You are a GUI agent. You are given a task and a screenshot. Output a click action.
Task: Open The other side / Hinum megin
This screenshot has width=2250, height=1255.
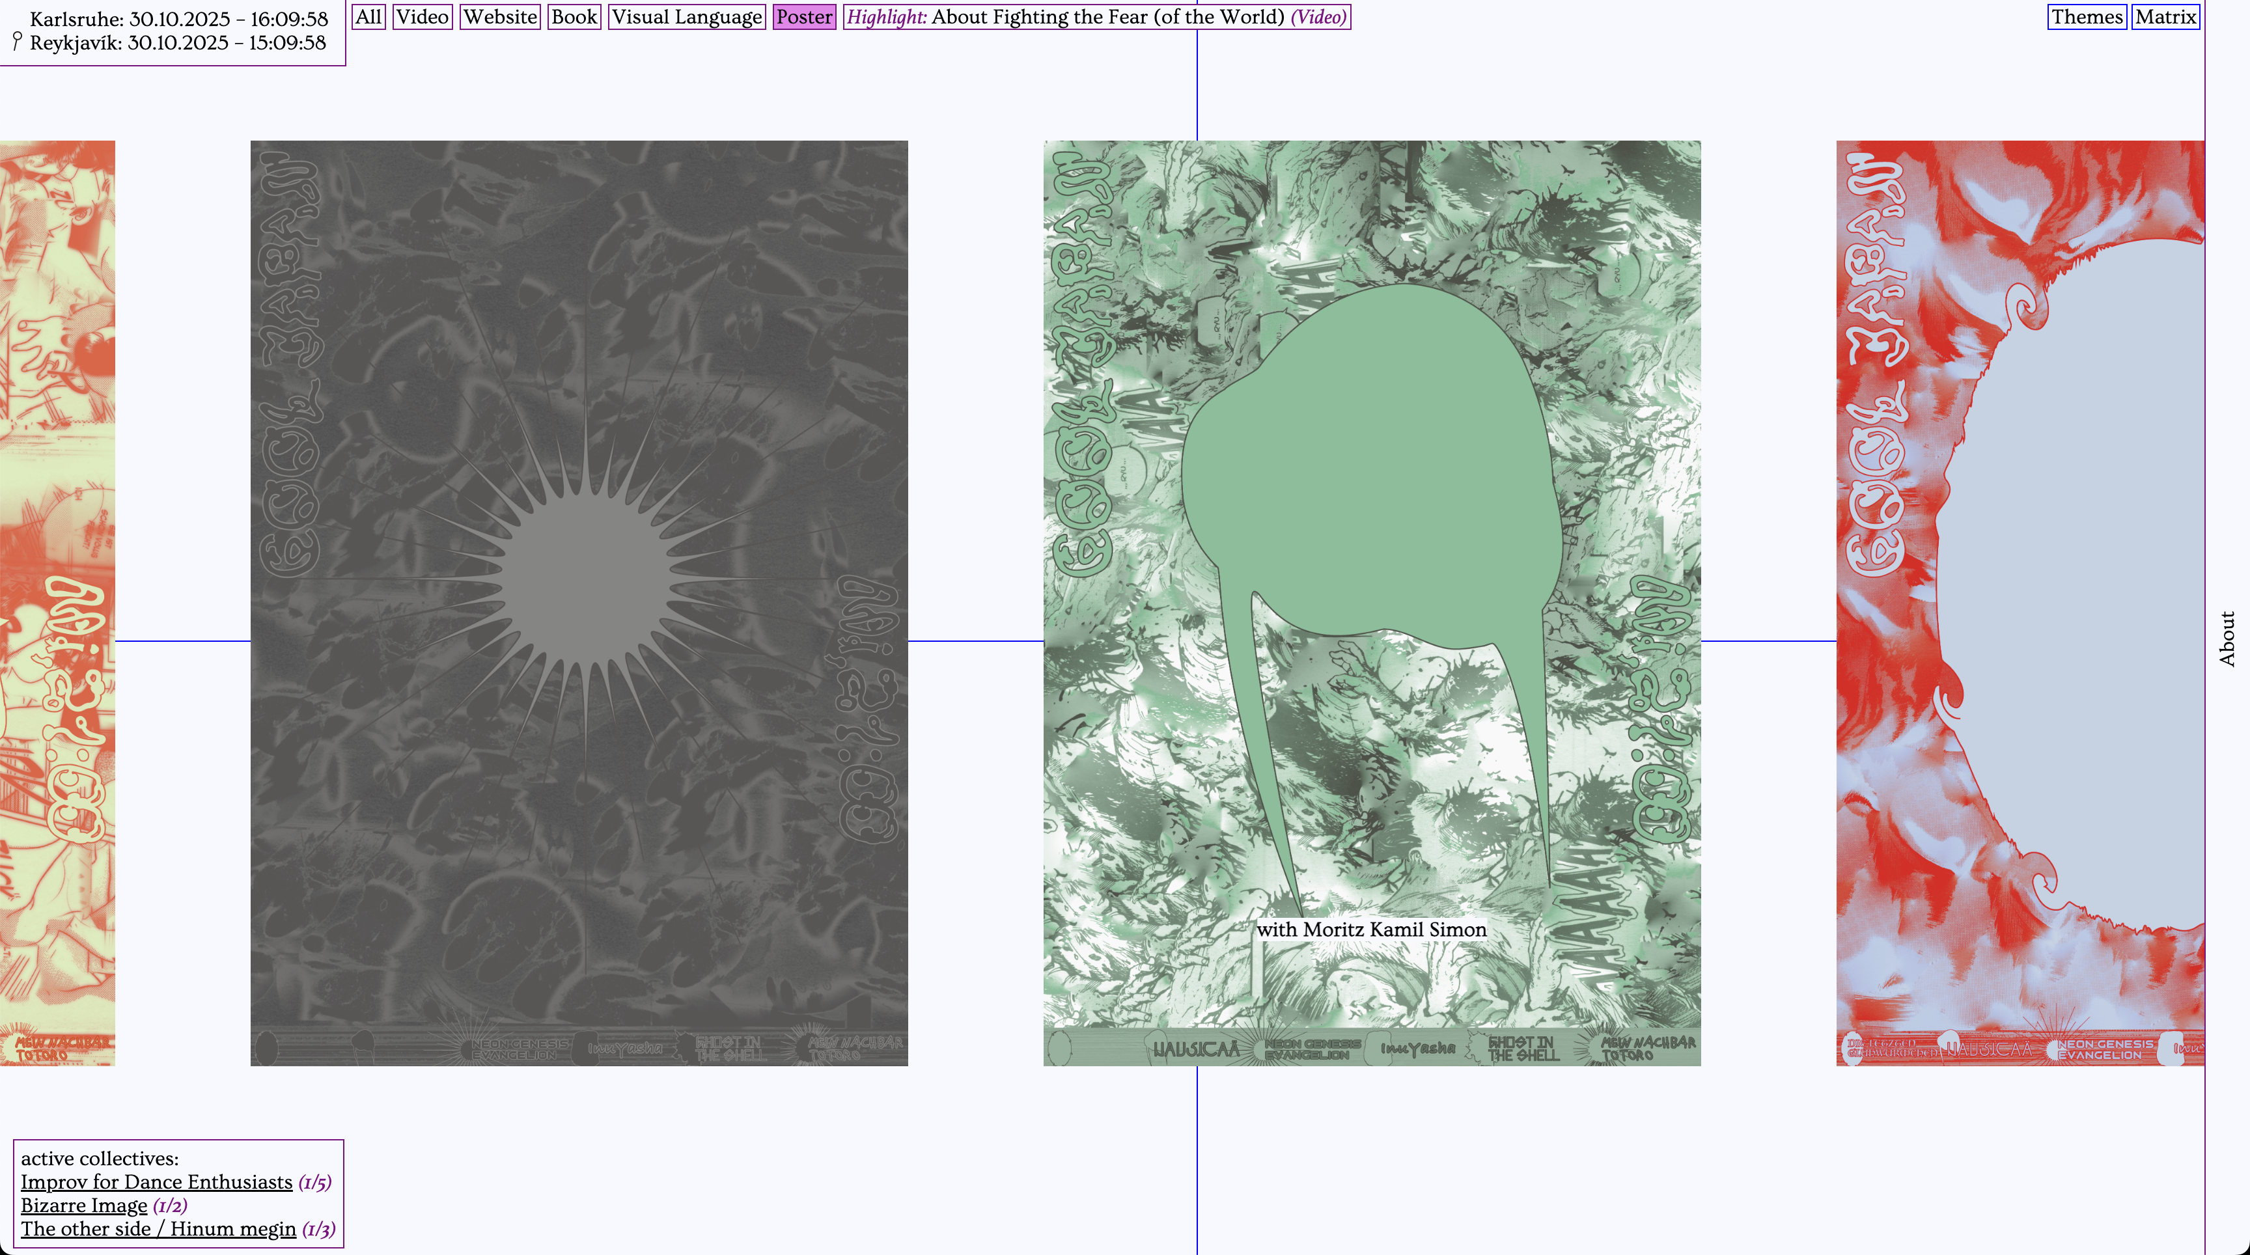click(158, 1229)
